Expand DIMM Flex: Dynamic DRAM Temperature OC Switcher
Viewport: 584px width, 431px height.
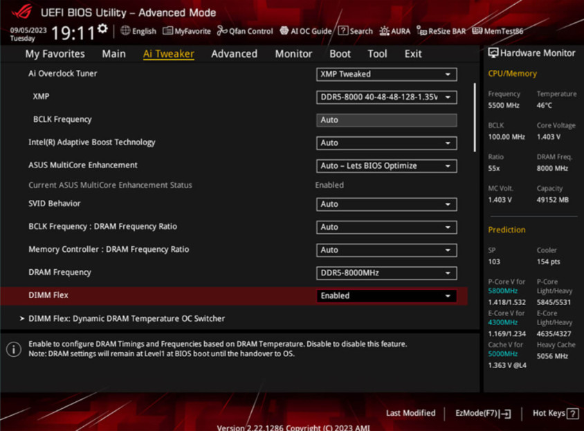pos(127,319)
